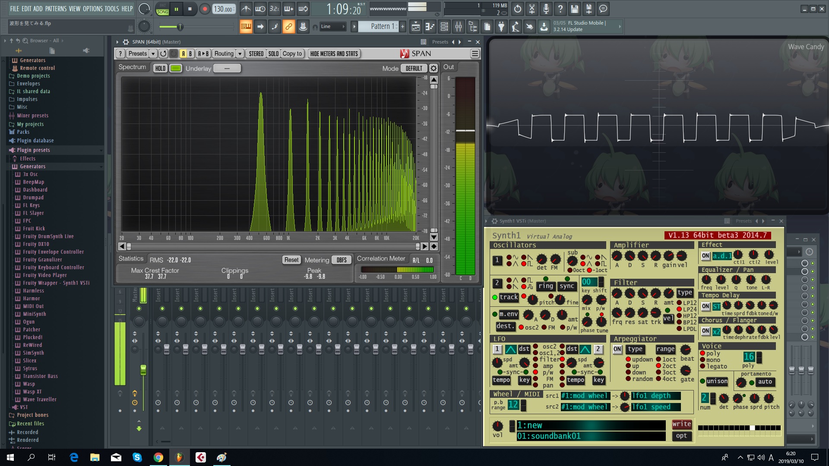Open SPAN Presets dropdown arrow
Viewport: 829px width, 466px height.
tap(153, 54)
